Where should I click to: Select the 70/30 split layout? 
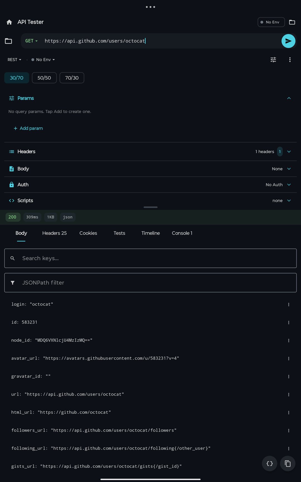[x=72, y=78]
